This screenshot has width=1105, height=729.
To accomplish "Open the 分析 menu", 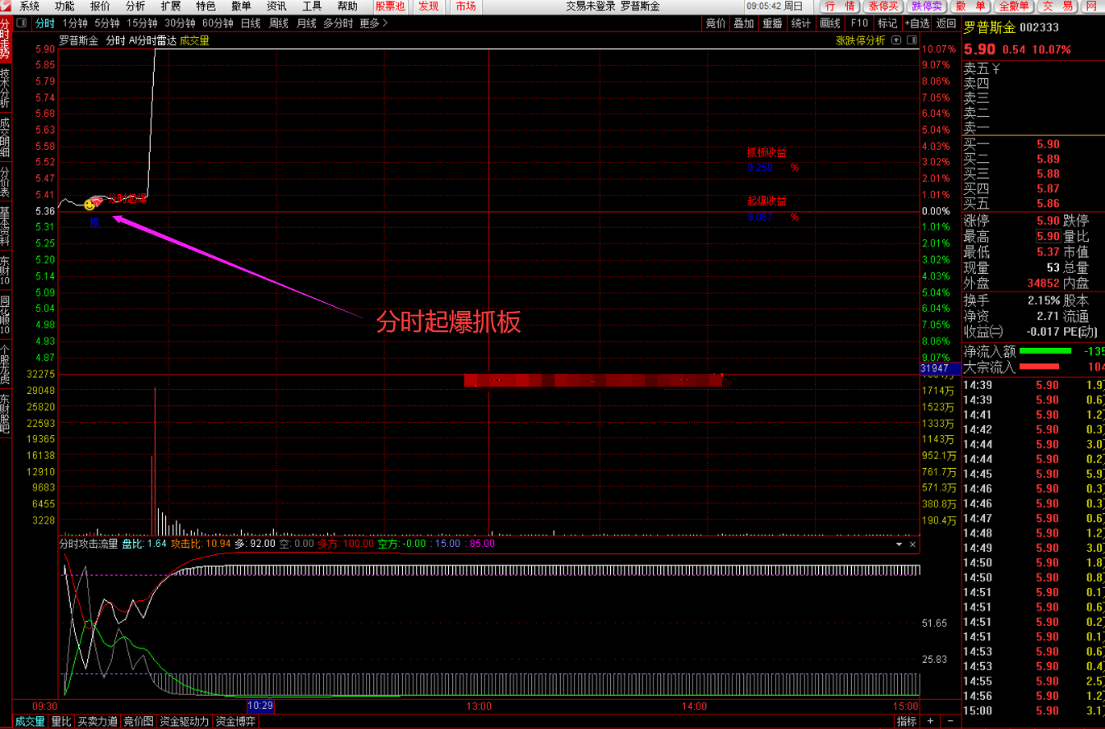I will (x=135, y=6).
